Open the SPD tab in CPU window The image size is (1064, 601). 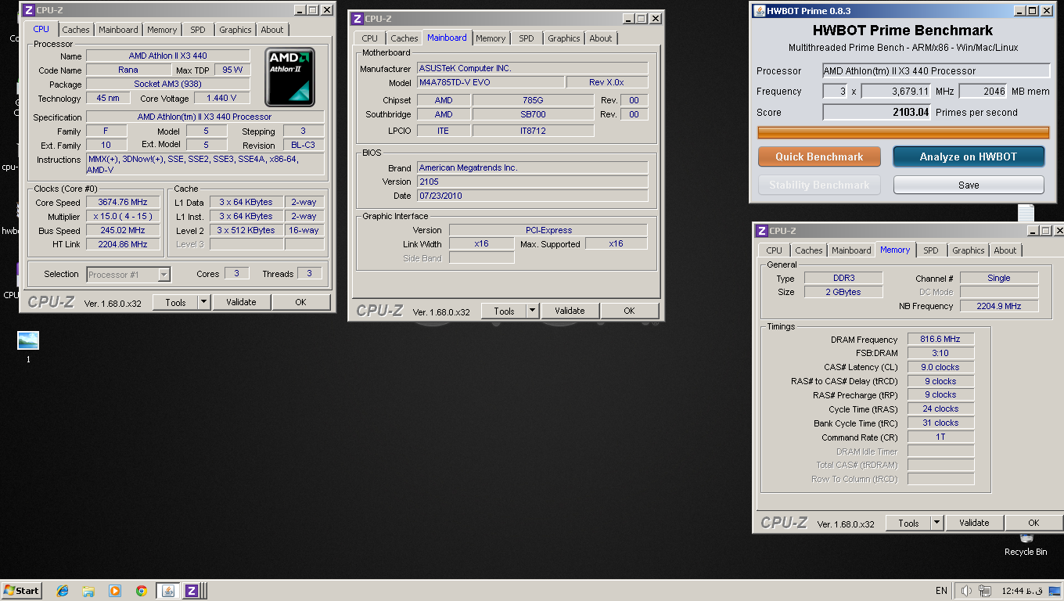pyautogui.click(x=198, y=30)
